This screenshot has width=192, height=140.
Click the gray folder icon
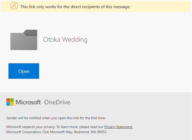coord(24,40)
